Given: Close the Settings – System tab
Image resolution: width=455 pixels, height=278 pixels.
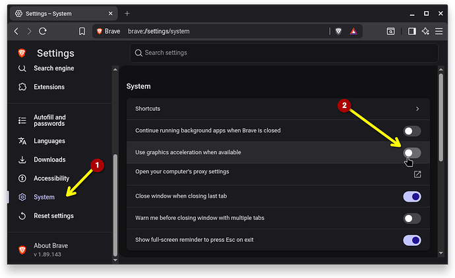Looking at the screenshot, I should point(111,13).
